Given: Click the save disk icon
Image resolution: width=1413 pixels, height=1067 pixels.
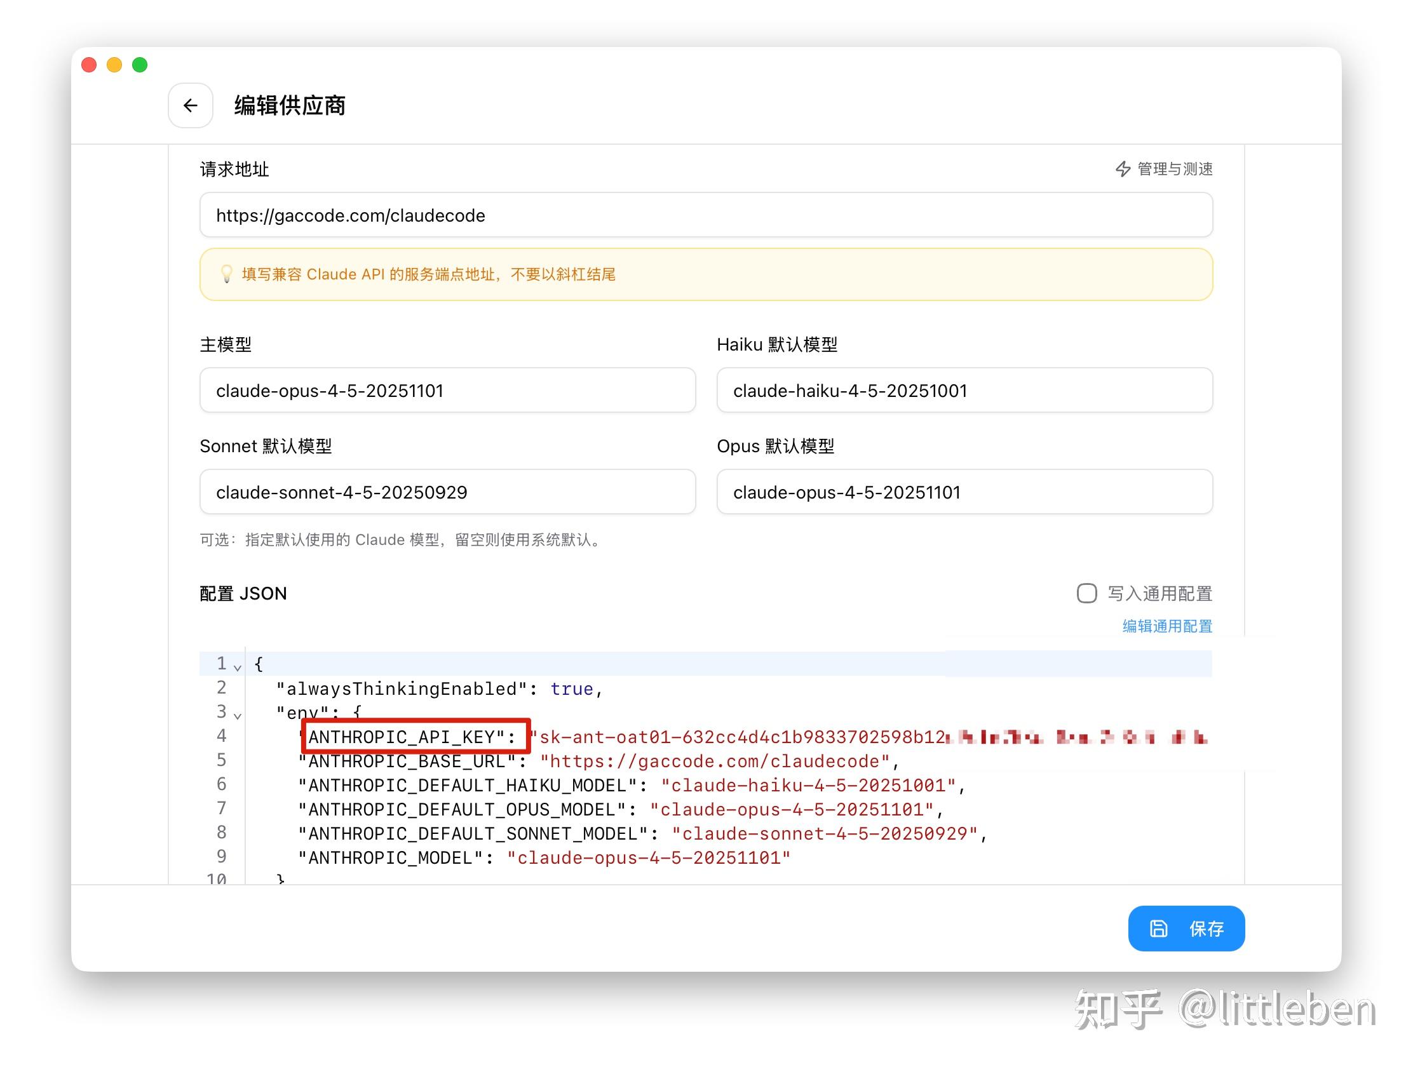Looking at the screenshot, I should coord(1158,928).
